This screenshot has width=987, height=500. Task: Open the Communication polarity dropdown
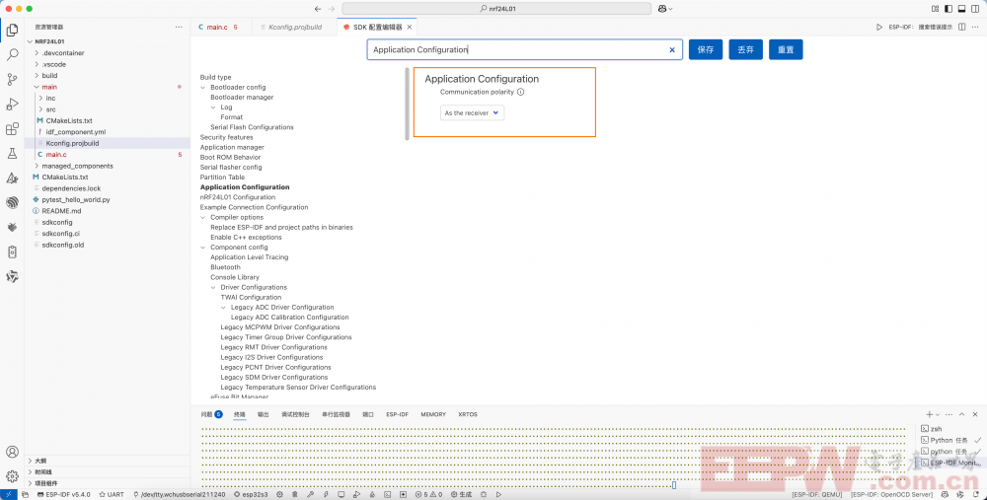click(472, 113)
